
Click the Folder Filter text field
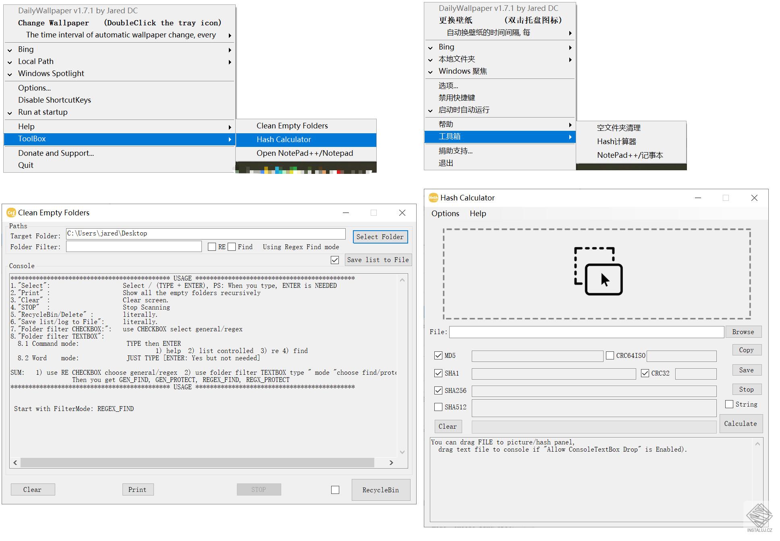[x=134, y=247]
